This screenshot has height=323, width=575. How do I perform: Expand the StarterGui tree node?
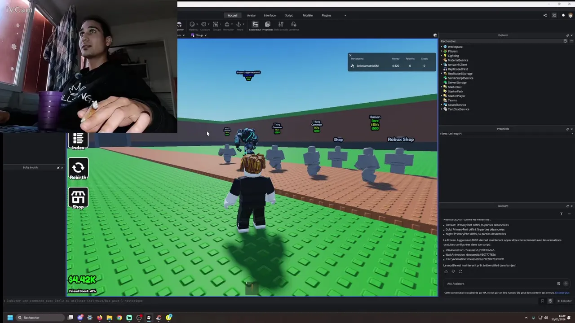(442, 87)
